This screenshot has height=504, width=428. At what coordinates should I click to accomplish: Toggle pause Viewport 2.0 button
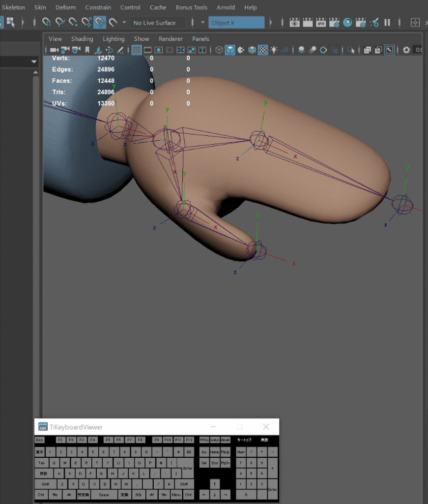[x=387, y=22]
